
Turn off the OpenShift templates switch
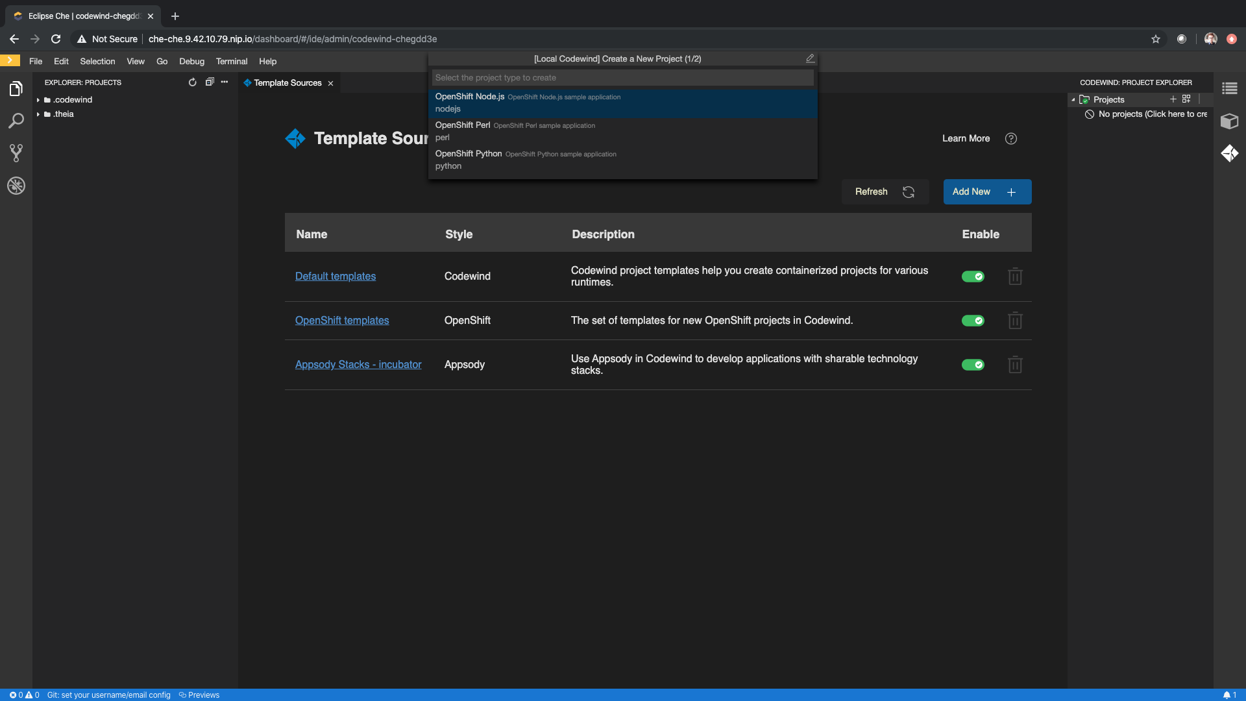(973, 320)
